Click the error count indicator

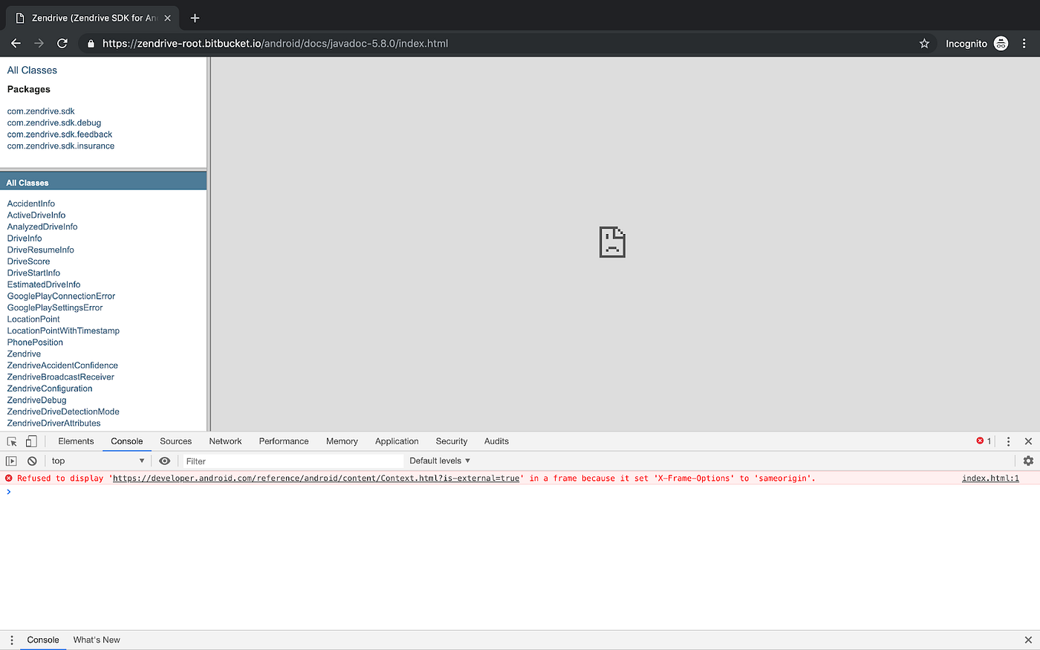[x=984, y=441]
